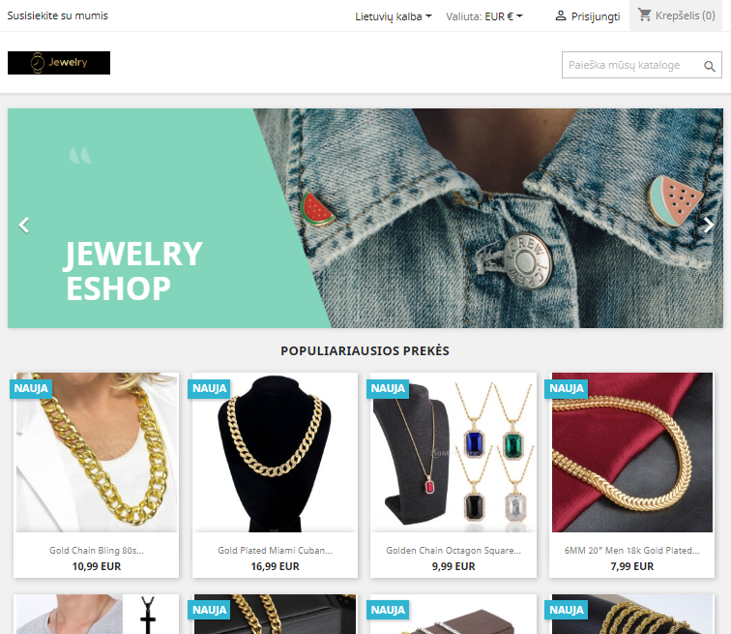Click the Gold Chain Bling 80s title link
The height and width of the screenshot is (634, 731).
97,551
